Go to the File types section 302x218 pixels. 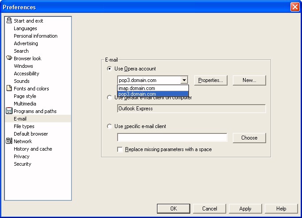point(24,126)
